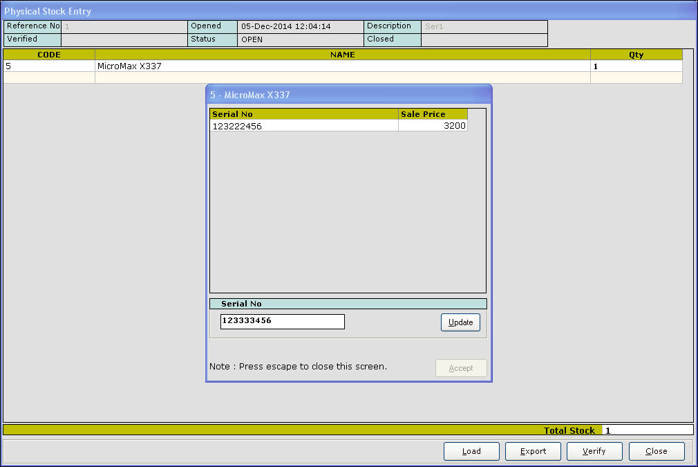Screen dimensions: 698x467
Task: Click the Physical Stock Entry title bar
Action: pyautogui.click(x=349, y=10)
